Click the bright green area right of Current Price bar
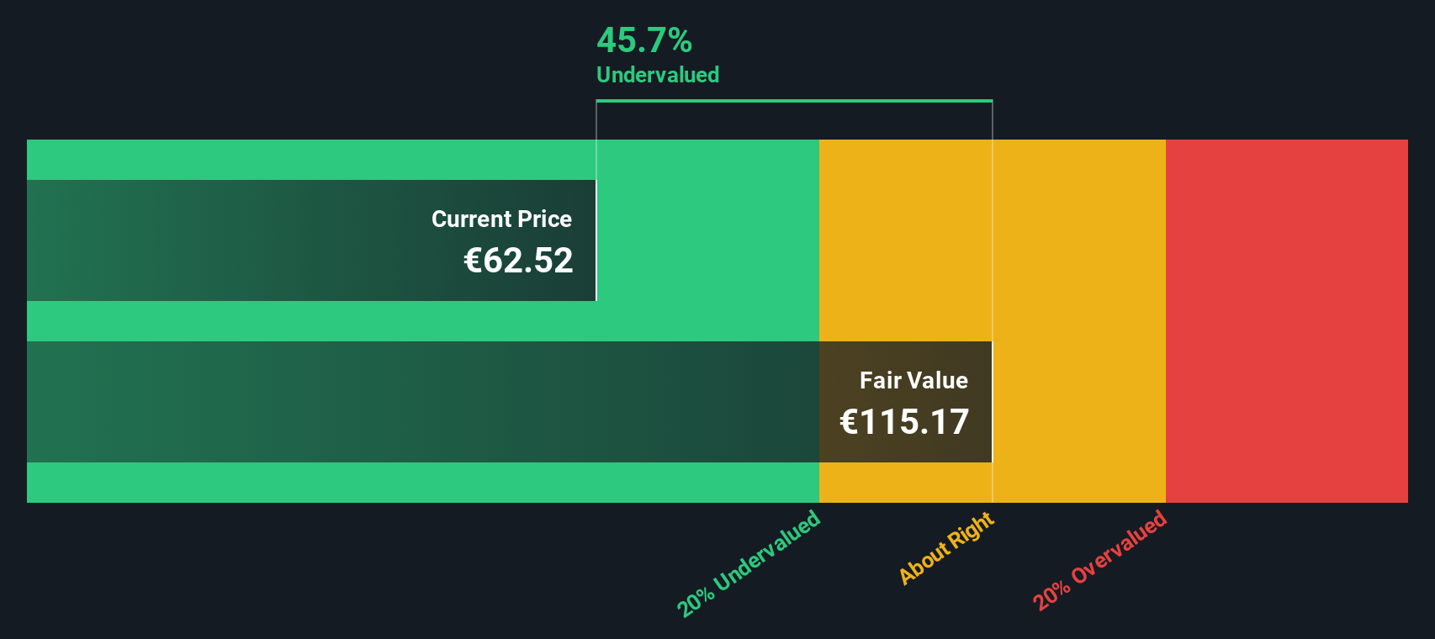This screenshot has width=1435, height=639. tap(707, 240)
